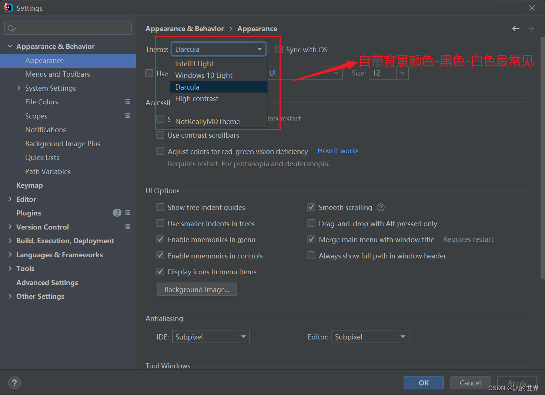Screen dimensions: 545x395
Task: Click the project-level icon beside Plugins
Action: [x=128, y=212]
